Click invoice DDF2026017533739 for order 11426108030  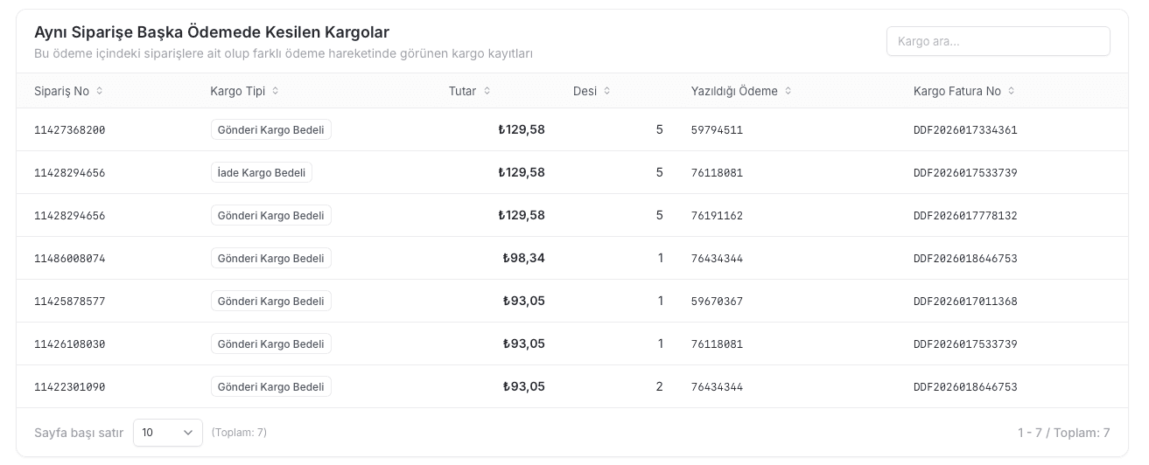click(965, 344)
